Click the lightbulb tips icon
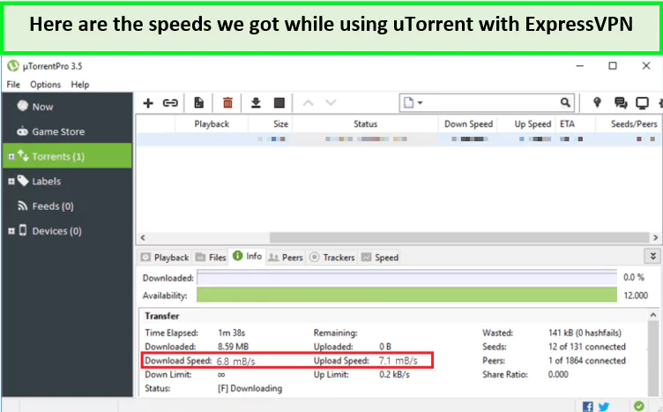The height and width of the screenshot is (412, 663). point(597,103)
